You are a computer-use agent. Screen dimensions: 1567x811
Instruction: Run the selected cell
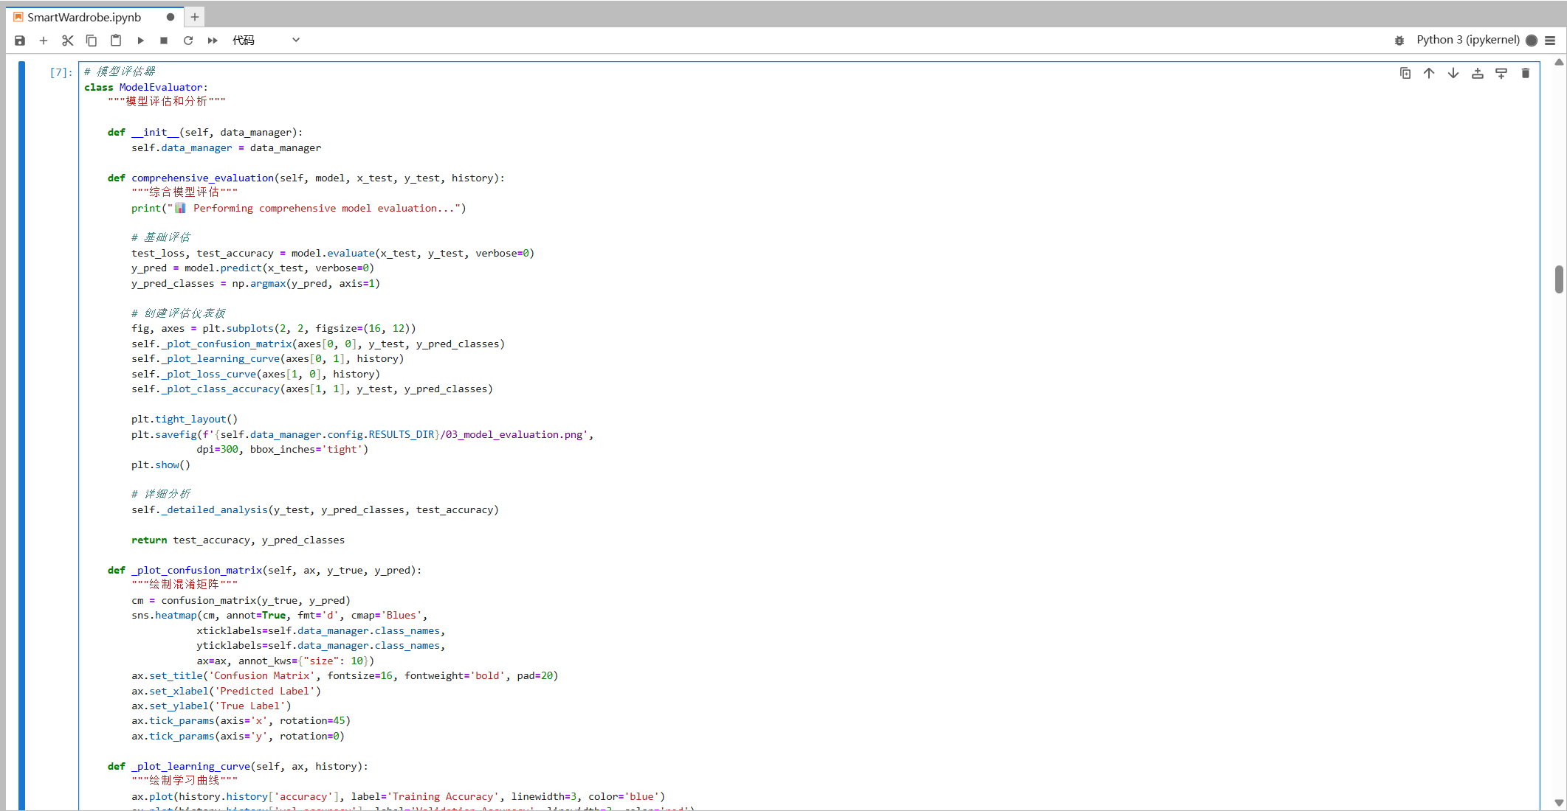click(140, 41)
